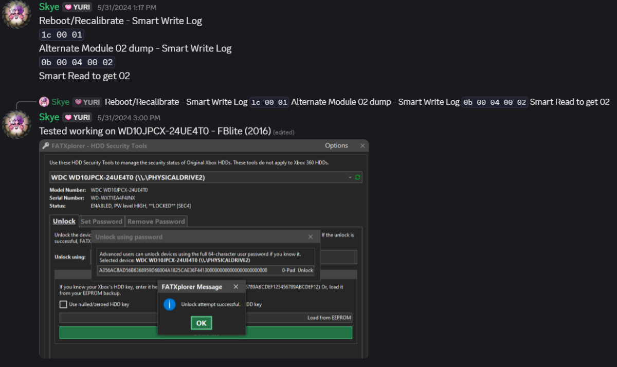Close the FATXplorer Message popup
The image size is (617, 367).
236,287
